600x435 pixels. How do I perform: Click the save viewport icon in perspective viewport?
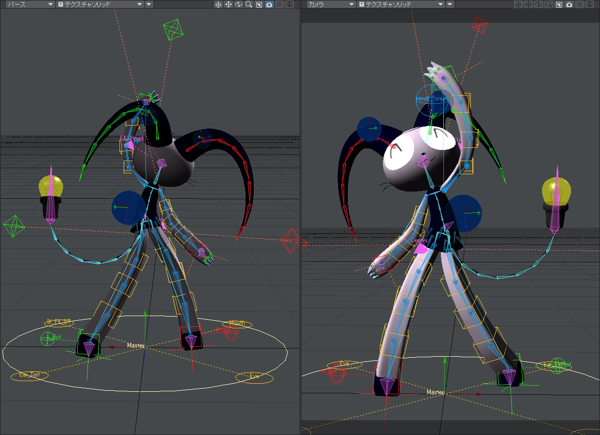click(290, 5)
